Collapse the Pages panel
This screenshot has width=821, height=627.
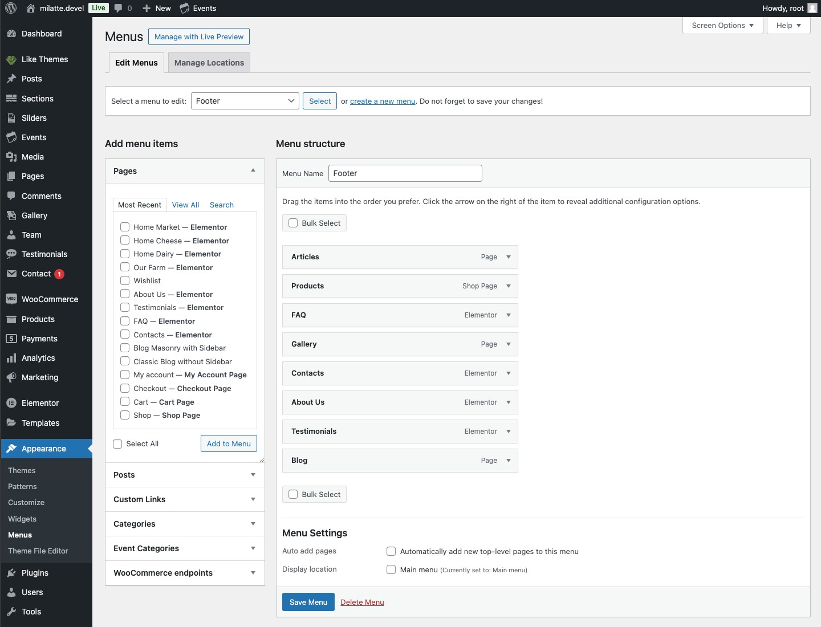pos(253,170)
